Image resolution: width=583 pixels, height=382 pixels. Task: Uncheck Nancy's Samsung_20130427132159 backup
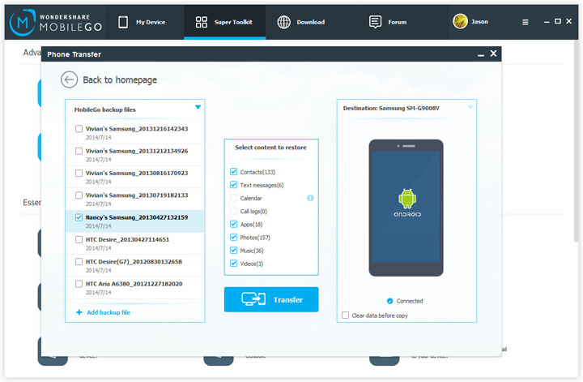coord(79,217)
